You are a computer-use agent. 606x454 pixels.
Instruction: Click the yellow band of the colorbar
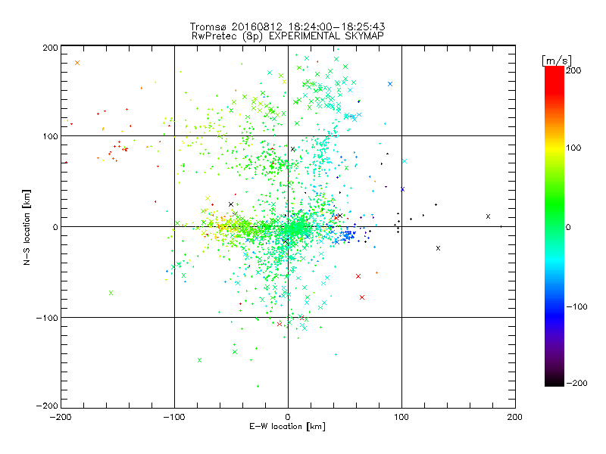[554, 148]
